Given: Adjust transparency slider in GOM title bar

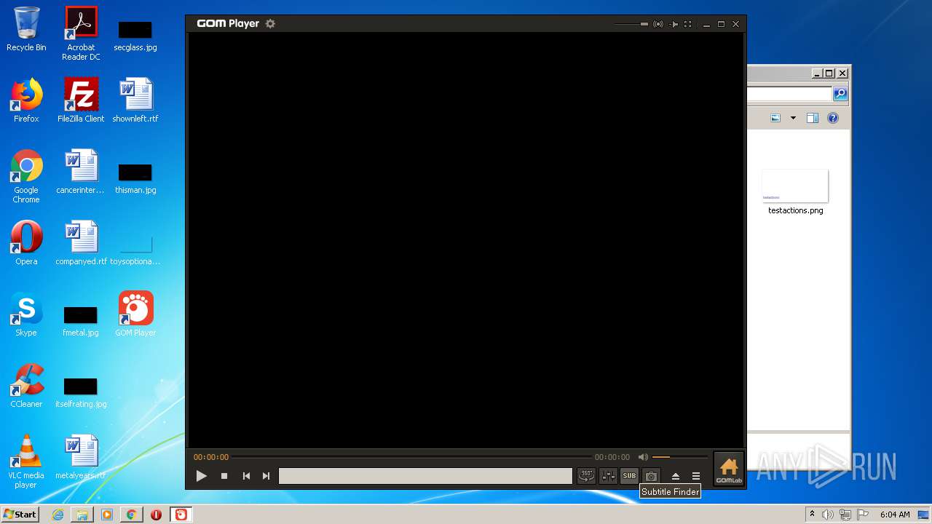Looking at the screenshot, I should [631, 24].
